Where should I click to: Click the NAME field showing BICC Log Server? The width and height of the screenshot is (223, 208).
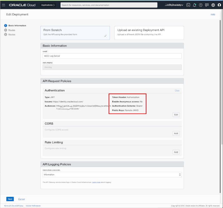112,56
